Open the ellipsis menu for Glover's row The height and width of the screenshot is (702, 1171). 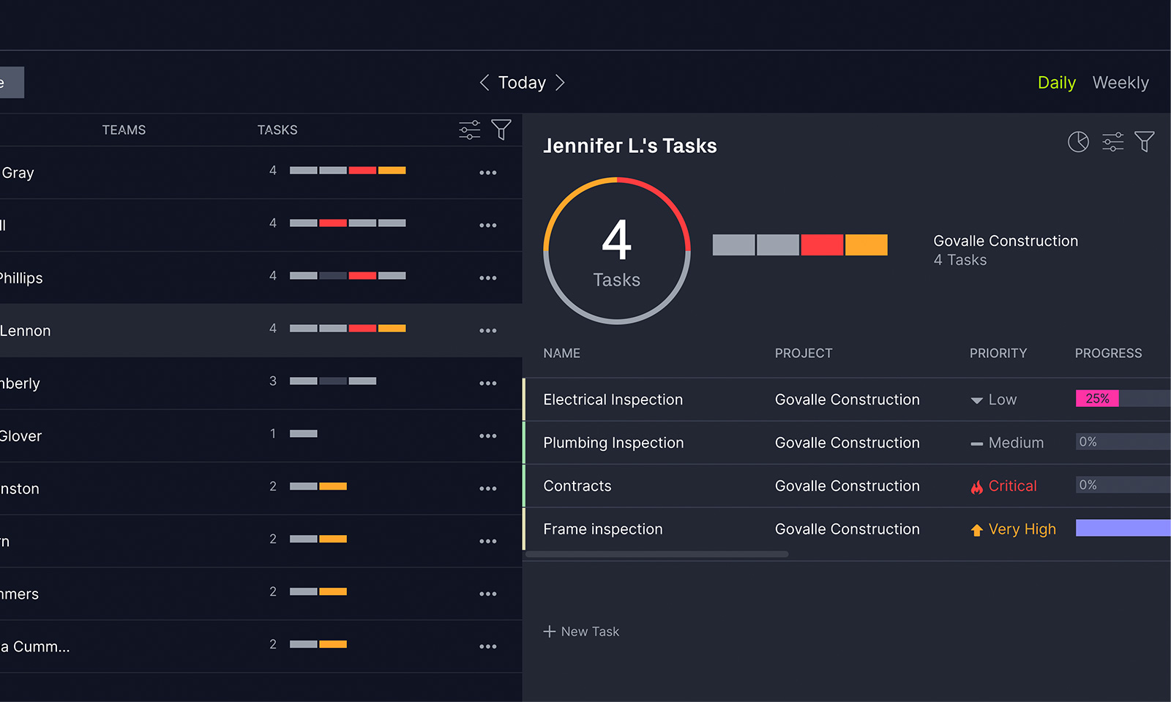coord(488,436)
